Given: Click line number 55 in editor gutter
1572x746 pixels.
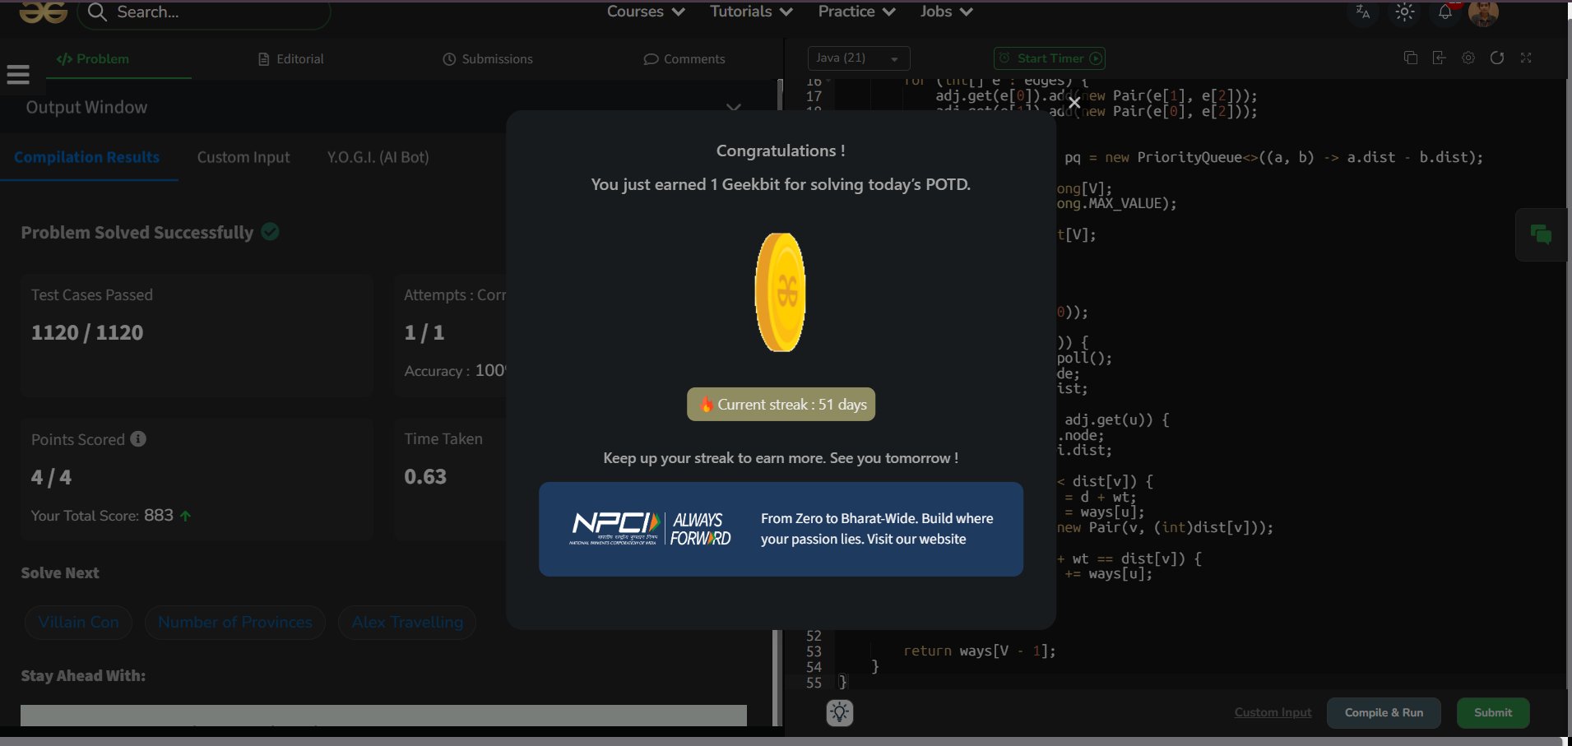Looking at the screenshot, I should tap(814, 682).
